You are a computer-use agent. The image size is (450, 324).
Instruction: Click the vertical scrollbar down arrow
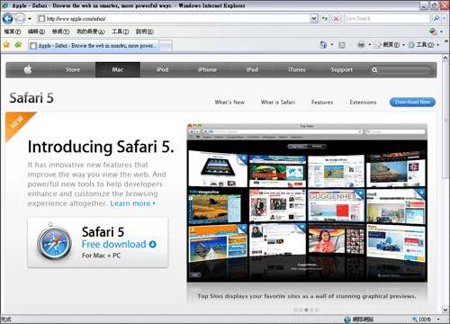[445, 310]
